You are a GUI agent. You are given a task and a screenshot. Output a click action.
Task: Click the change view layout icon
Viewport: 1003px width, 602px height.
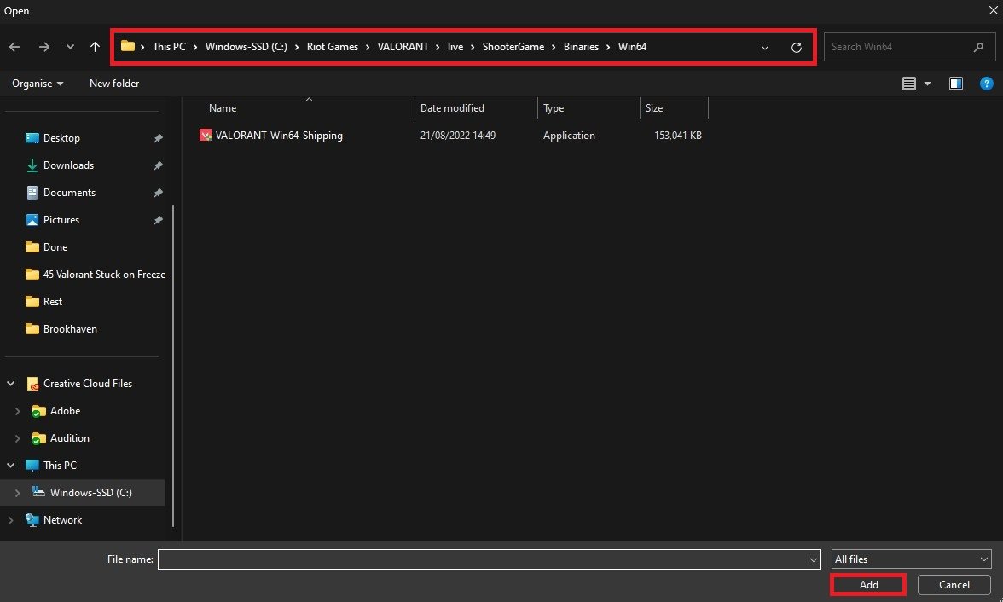point(909,84)
